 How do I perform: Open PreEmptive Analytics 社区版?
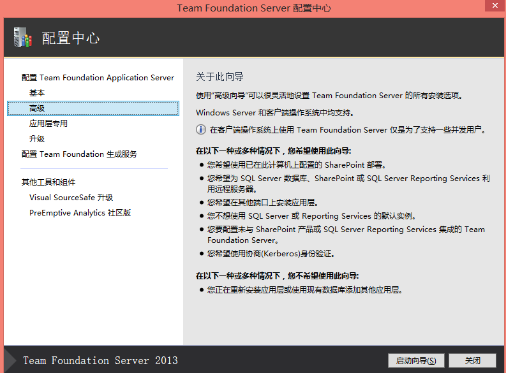(80, 213)
